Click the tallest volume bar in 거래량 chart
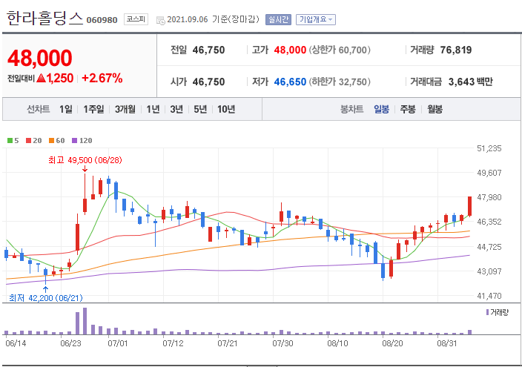The height and width of the screenshot is (367, 522). (85, 321)
